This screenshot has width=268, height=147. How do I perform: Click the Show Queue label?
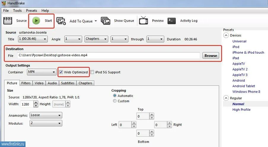coord(124,21)
